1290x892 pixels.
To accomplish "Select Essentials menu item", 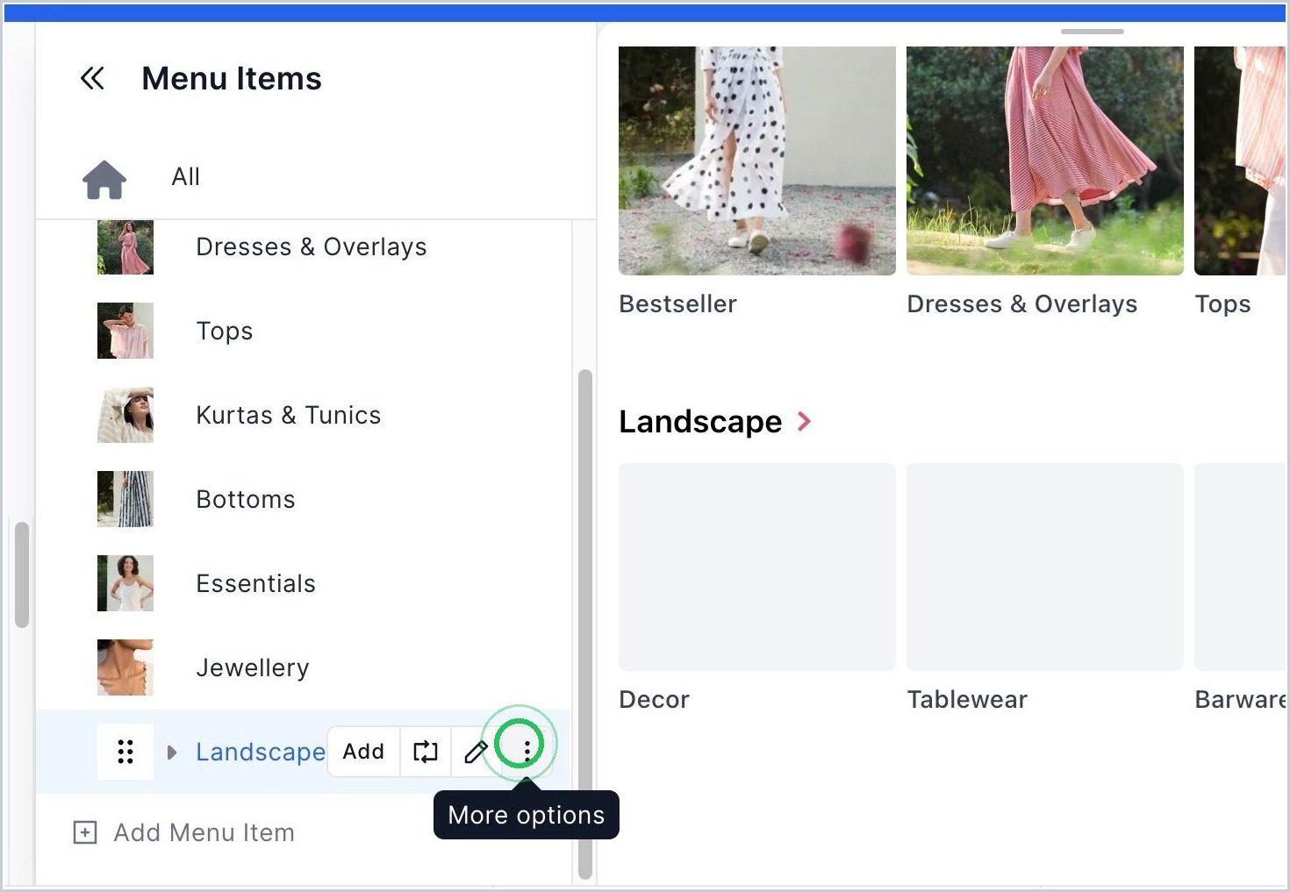I will coord(256,583).
